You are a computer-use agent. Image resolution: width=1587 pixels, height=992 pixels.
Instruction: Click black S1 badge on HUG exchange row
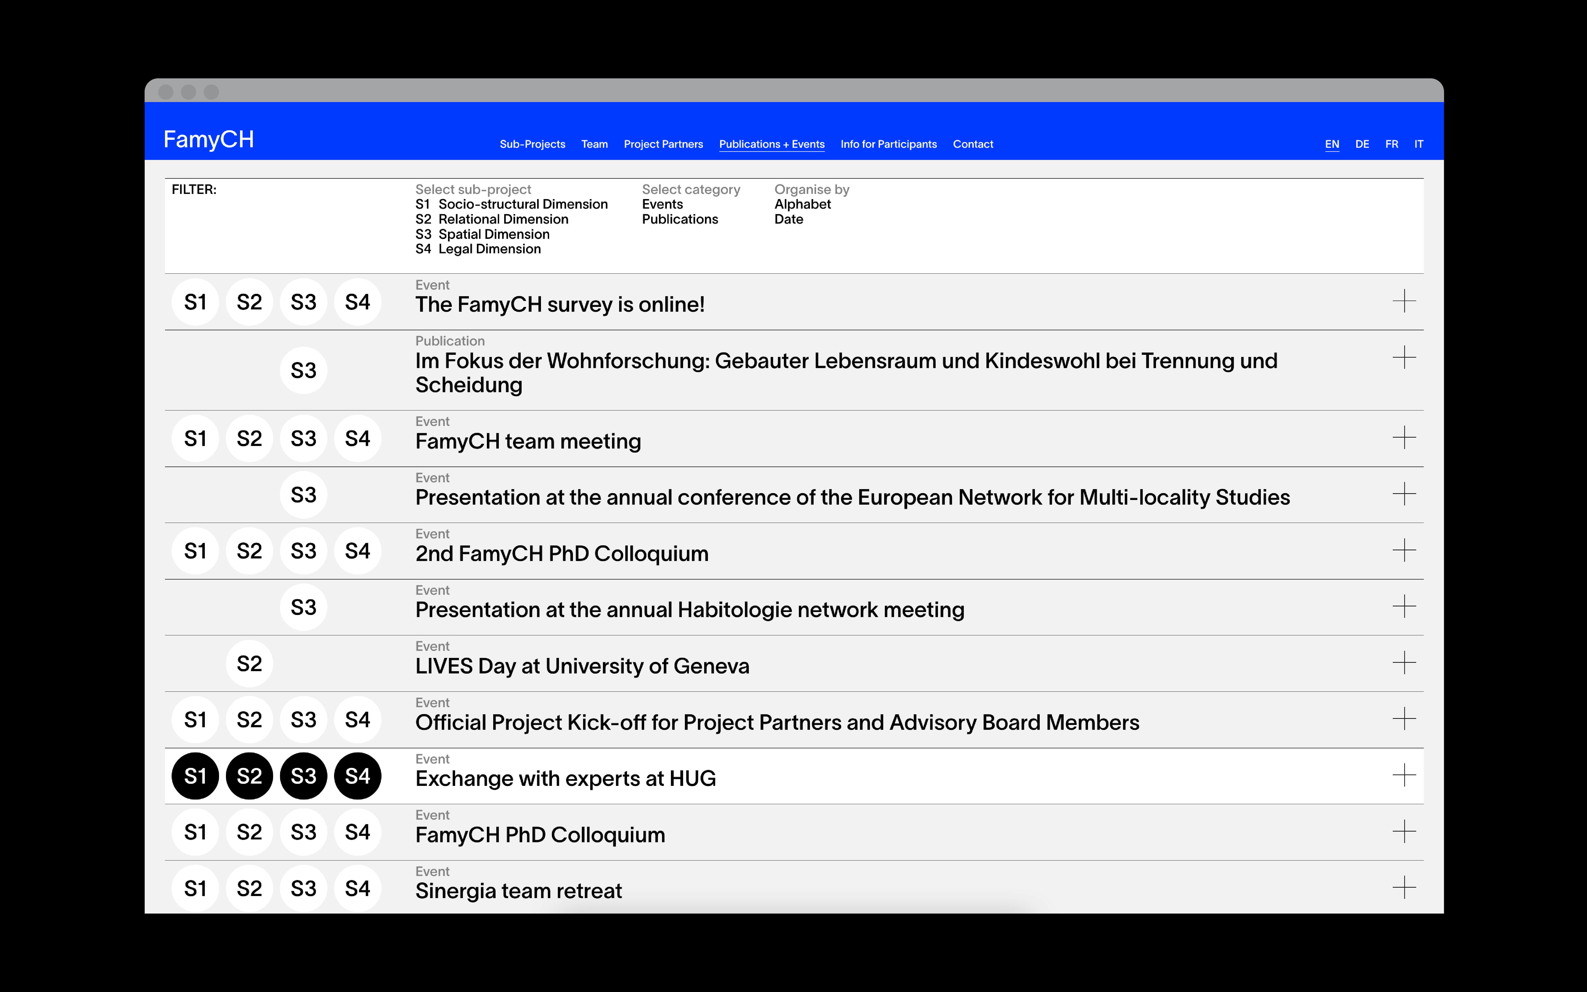click(195, 776)
